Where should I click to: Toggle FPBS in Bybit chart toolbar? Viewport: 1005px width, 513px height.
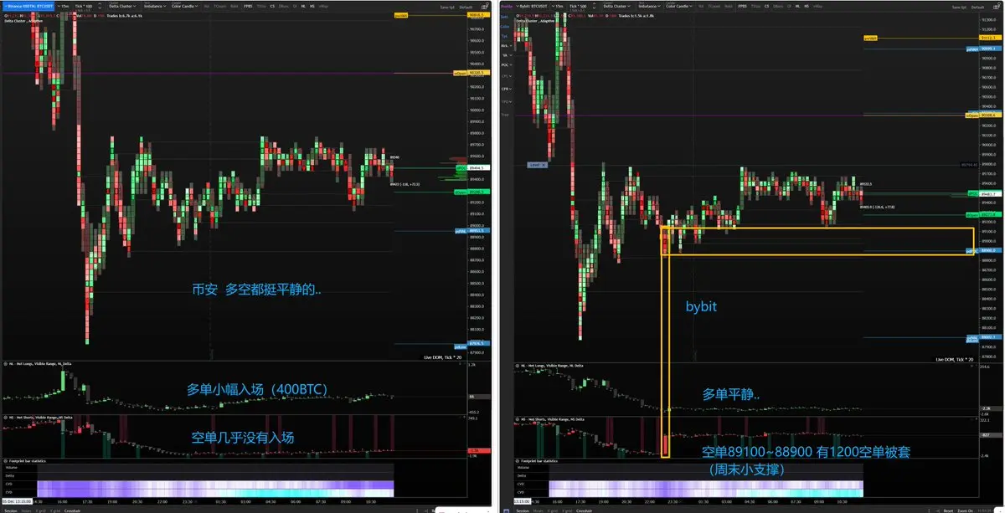[x=742, y=7]
